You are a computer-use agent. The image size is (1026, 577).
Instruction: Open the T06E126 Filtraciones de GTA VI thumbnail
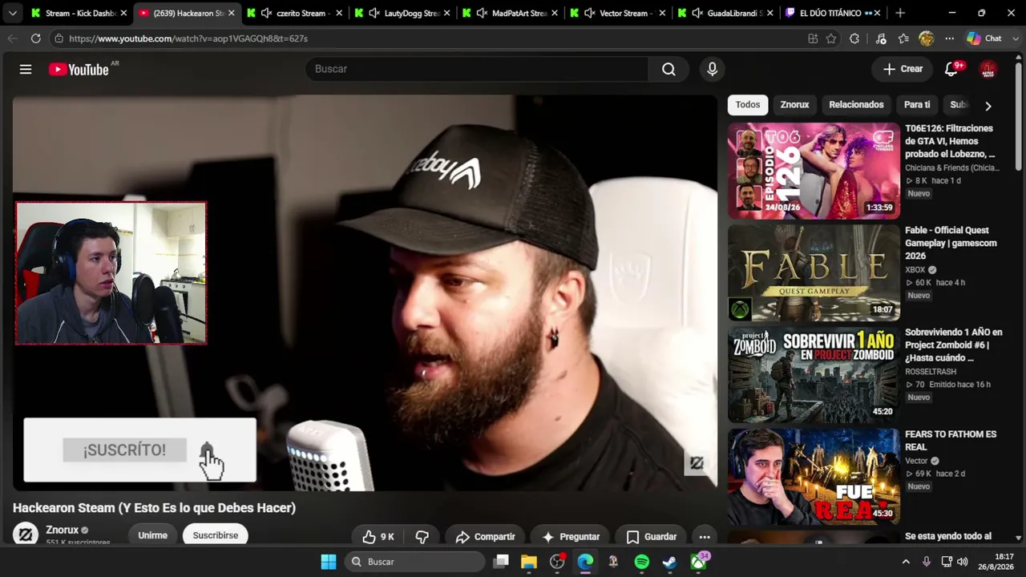814,171
